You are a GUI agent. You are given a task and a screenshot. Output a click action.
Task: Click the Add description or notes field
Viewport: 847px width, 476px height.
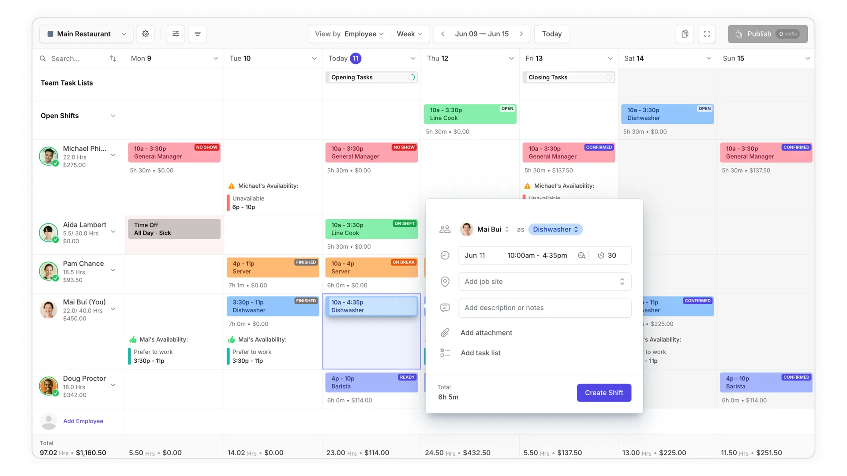click(545, 308)
